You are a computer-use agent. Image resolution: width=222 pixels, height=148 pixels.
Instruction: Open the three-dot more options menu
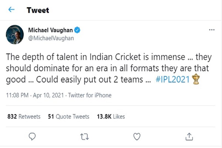[x=212, y=30]
